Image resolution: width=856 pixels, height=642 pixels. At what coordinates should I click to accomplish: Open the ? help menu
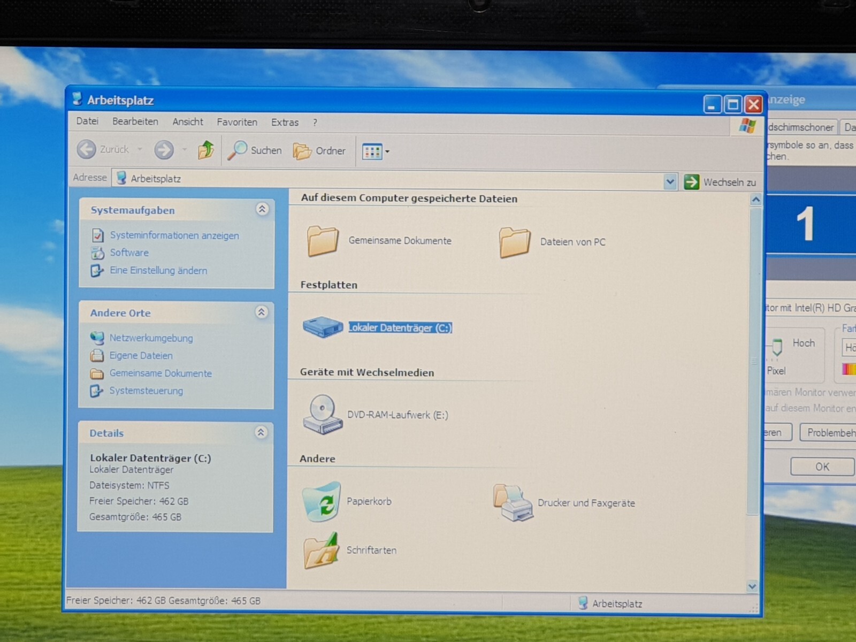pos(315,123)
